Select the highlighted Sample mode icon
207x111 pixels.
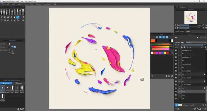click(x=15, y=47)
